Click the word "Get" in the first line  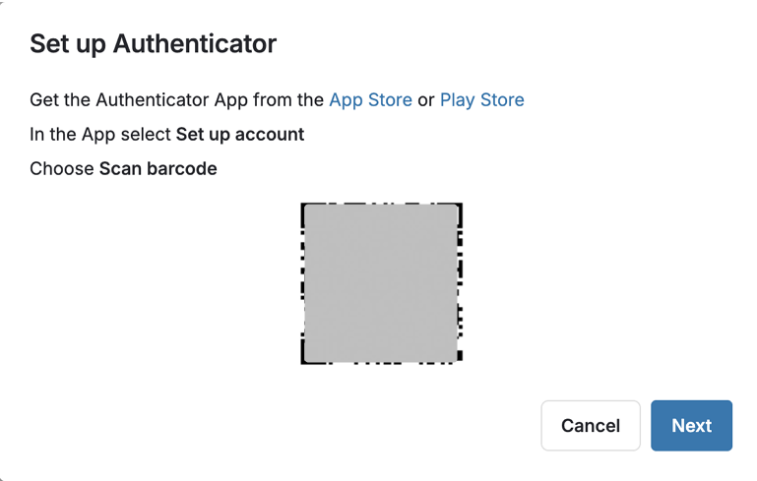[x=44, y=99]
